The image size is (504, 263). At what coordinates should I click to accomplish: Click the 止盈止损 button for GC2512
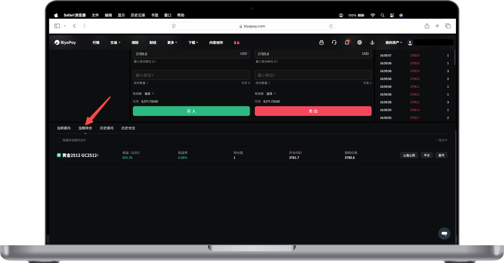pos(409,155)
